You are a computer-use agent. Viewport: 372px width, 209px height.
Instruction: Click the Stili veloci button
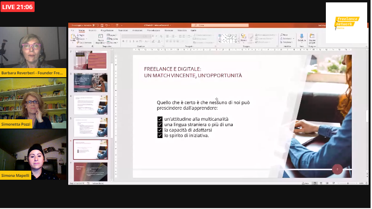pos(251,38)
